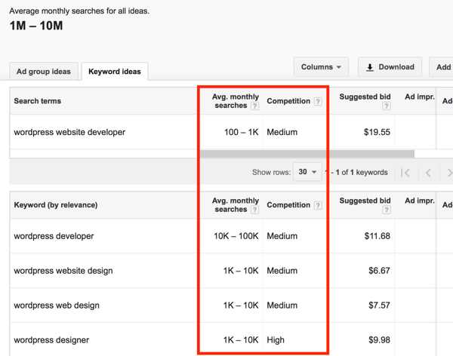Select 'wordpress website design' keyword

pos(63,271)
